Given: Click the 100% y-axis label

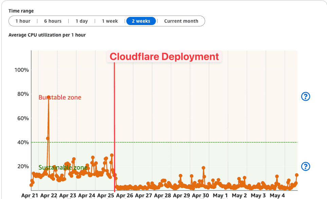Looking at the screenshot, I should pos(22,70).
